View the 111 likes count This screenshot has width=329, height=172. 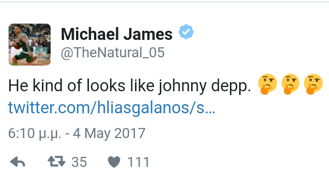point(138,162)
